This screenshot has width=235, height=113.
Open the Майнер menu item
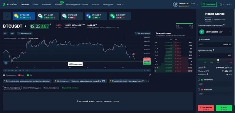click(x=58, y=4)
